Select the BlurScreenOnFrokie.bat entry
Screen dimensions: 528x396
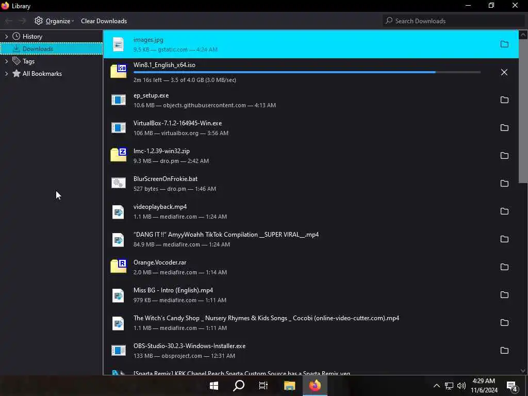[311, 184]
